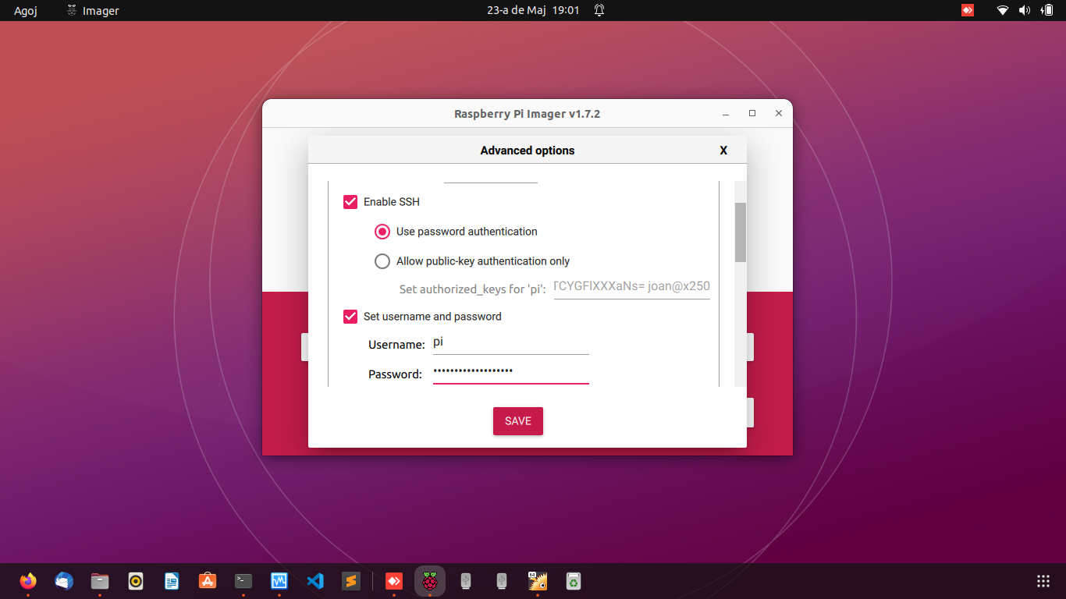Screen dimensions: 1066x599
Task: Show Applications grid in the dock
Action: (1043, 581)
